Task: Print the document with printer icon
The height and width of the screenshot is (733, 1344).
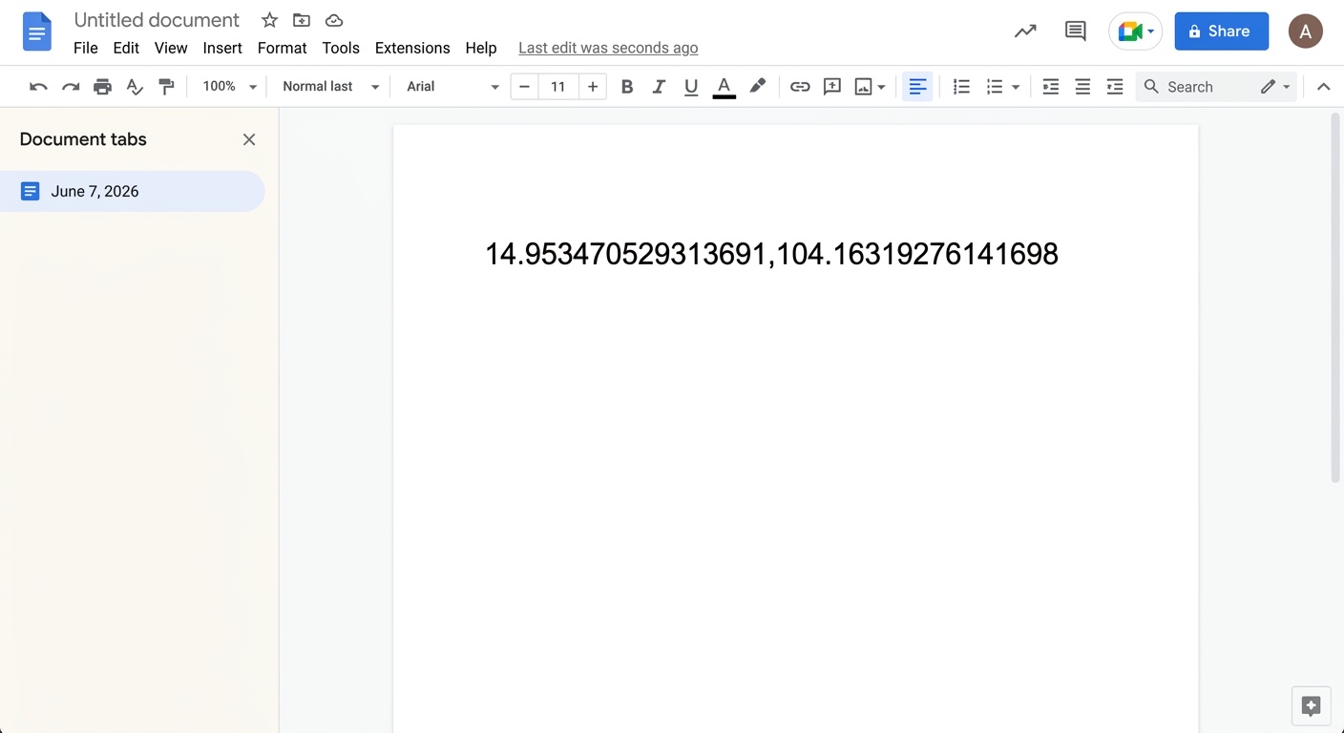Action: pyautogui.click(x=102, y=87)
